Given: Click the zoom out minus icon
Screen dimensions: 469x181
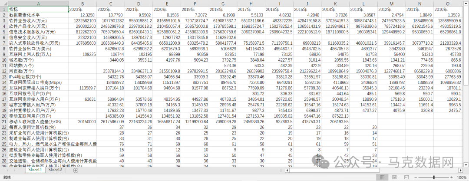Looking at the screenshot, I should [x=415, y=178].
